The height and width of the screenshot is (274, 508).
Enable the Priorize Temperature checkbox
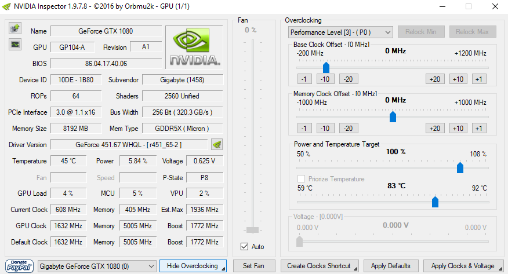(301, 179)
